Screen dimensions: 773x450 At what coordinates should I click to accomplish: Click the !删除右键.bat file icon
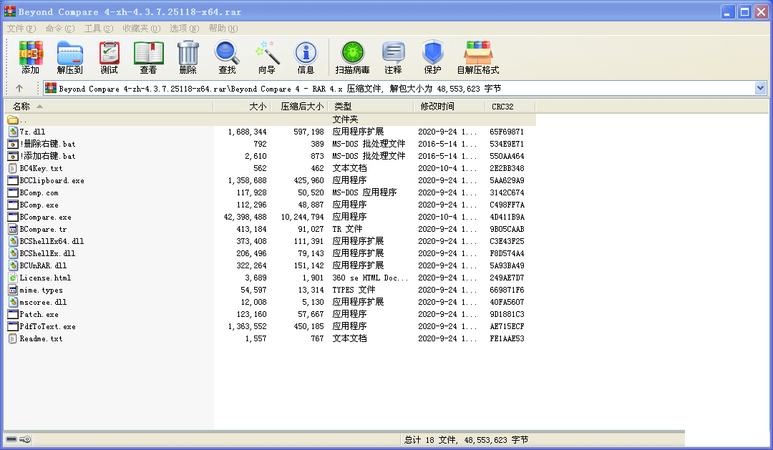pos(13,144)
